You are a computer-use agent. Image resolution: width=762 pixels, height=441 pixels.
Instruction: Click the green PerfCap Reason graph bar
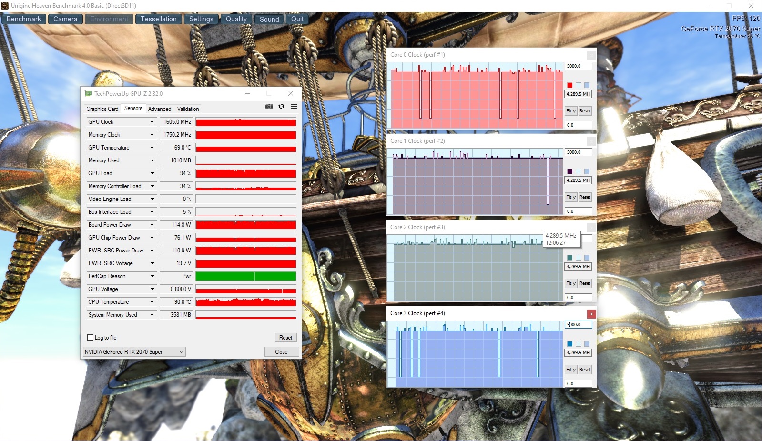point(246,276)
